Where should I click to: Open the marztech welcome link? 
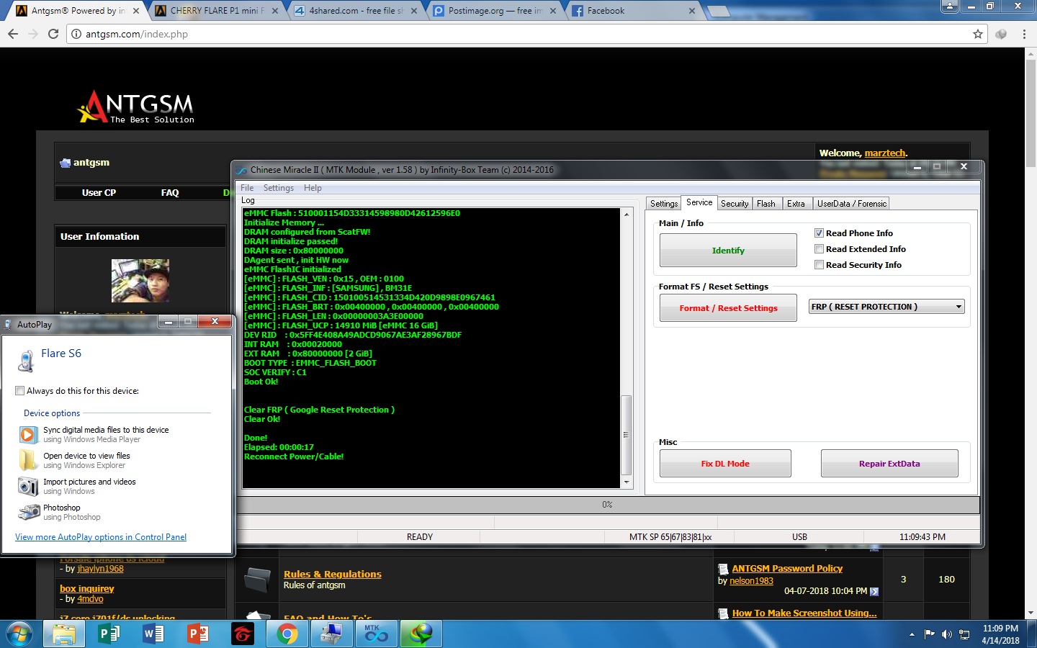[884, 153]
